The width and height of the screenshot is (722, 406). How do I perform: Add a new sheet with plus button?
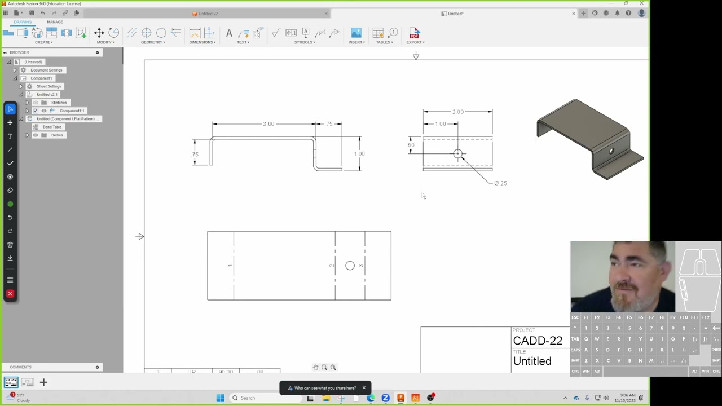(x=43, y=382)
